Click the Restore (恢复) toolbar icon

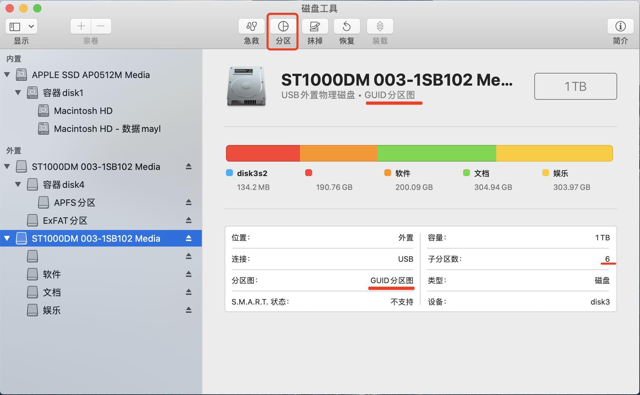click(x=347, y=27)
